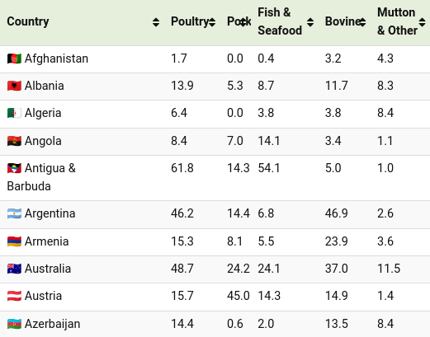Sort by Fish & Seafood arrows
Viewport: 430px width, 337px height.
[310, 22]
